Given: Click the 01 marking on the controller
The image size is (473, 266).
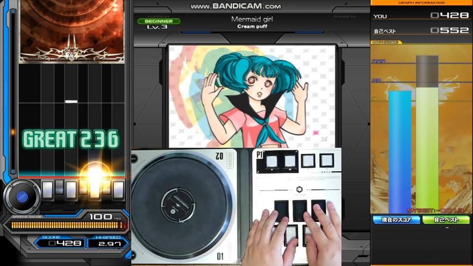Looking at the screenshot, I should pyautogui.click(x=220, y=256).
